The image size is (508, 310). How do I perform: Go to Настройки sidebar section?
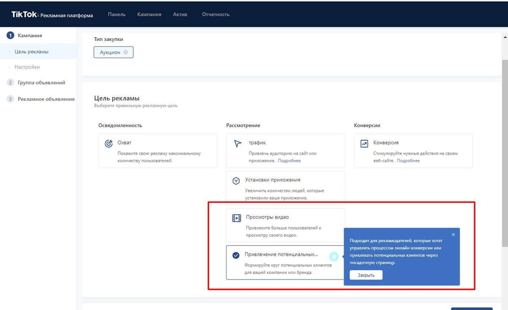(27, 67)
